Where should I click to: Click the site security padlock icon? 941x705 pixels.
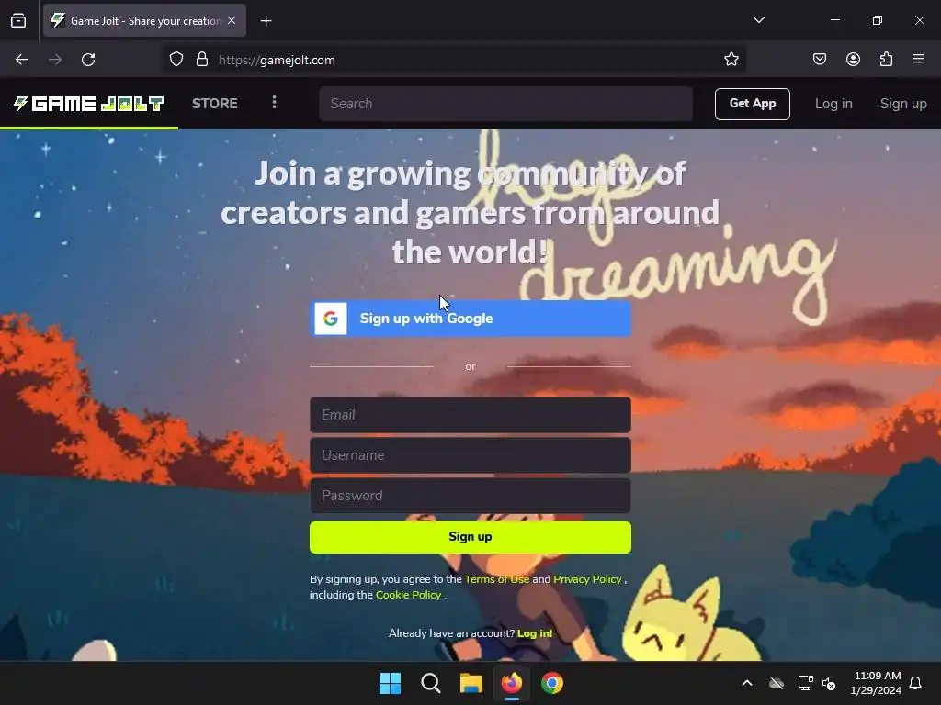pos(202,60)
